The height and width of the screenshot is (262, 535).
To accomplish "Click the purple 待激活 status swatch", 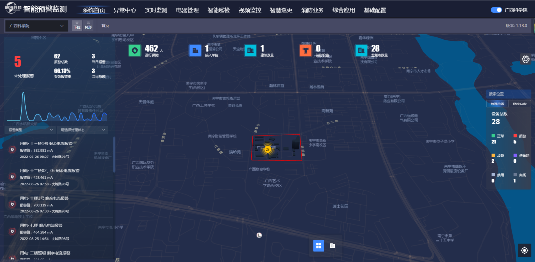I will click(x=515, y=155).
